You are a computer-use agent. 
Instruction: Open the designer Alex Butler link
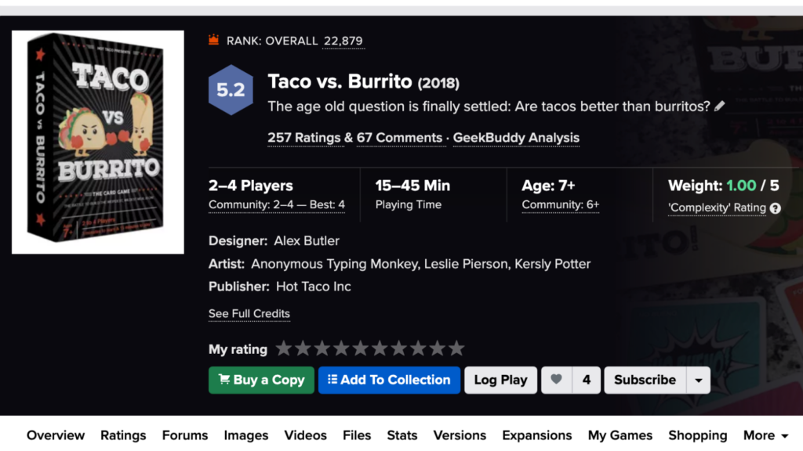point(307,240)
